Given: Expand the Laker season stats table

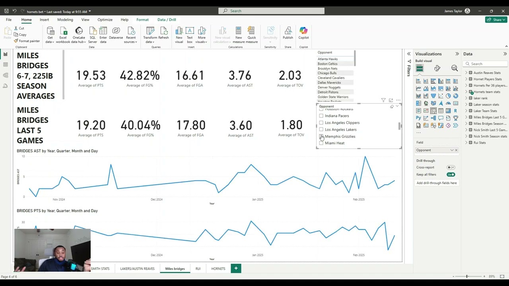Looking at the screenshot, I should click(x=466, y=104).
